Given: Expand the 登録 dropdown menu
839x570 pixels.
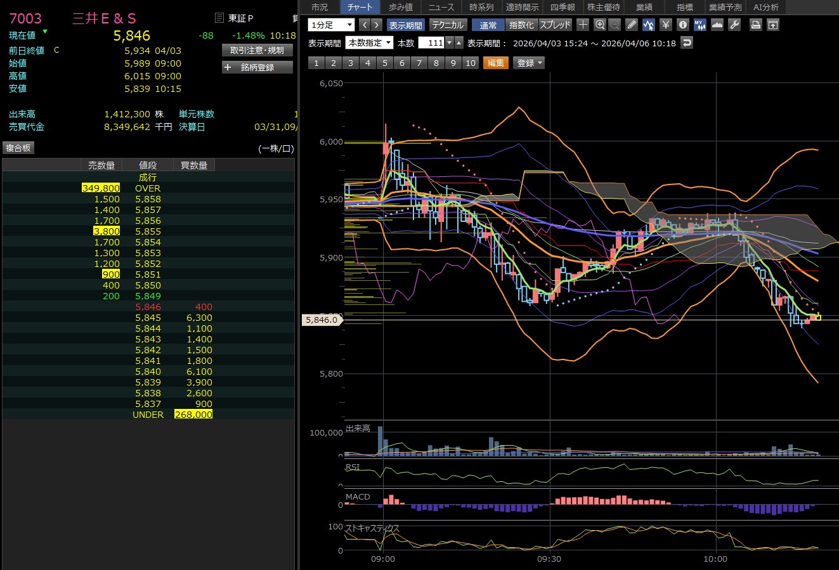Looking at the screenshot, I should pos(529,63).
